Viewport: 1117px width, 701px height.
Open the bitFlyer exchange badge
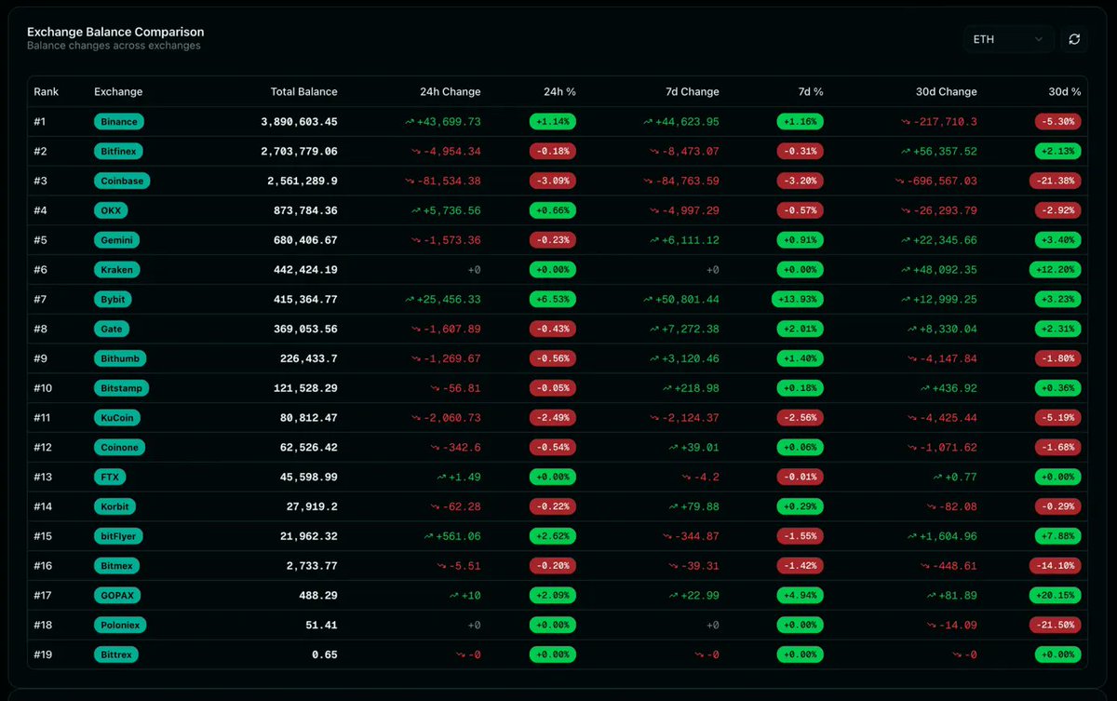(119, 536)
